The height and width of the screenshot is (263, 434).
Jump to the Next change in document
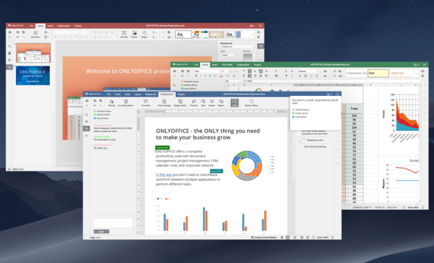pyautogui.click(x=203, y=103)
